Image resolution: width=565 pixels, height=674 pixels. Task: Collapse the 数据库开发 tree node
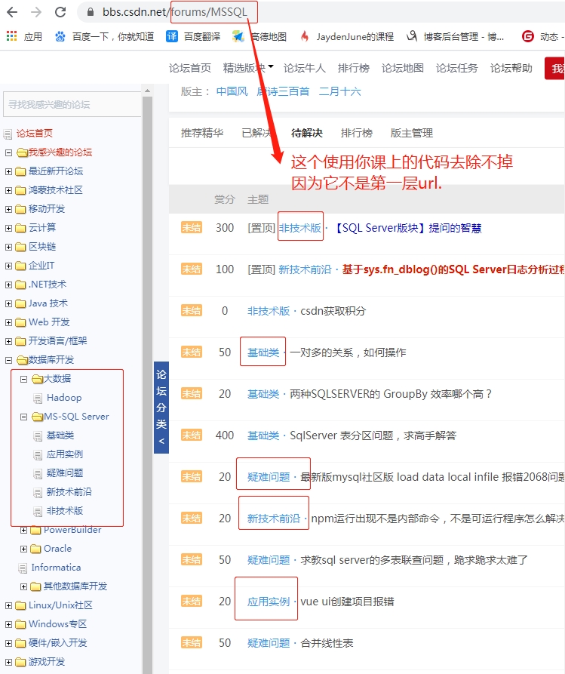click(x=8, y=360)
